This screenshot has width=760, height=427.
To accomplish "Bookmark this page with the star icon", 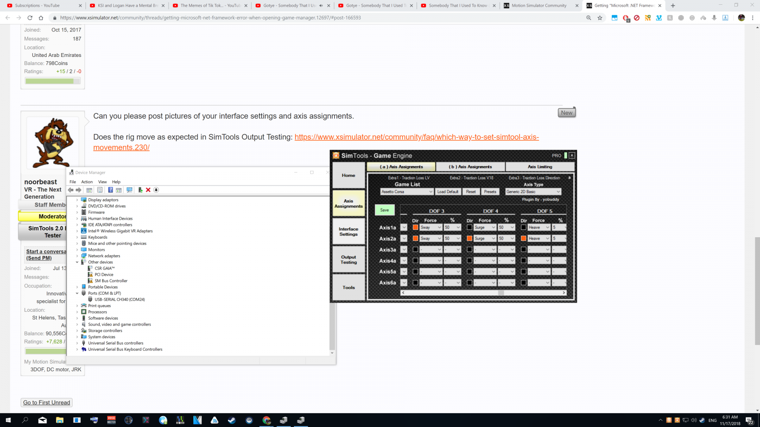I will (x=600, y=18).
